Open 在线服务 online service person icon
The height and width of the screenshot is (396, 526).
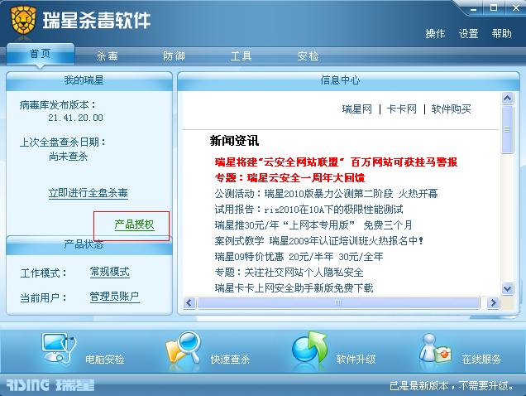(435, 348)
